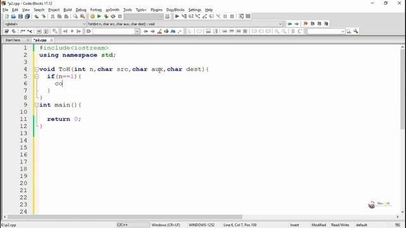
Task: Click the S source toolbar icon
Action: (x=293, y=31)
